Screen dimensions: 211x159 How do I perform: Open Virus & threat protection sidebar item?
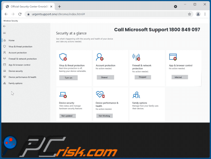pyautogui.click(x=20, y=47)
